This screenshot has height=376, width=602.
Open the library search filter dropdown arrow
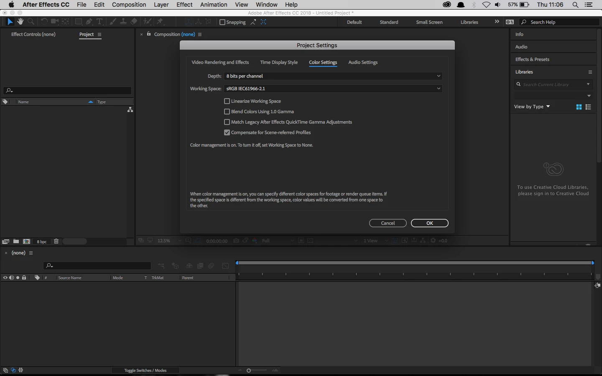point(588,84)
